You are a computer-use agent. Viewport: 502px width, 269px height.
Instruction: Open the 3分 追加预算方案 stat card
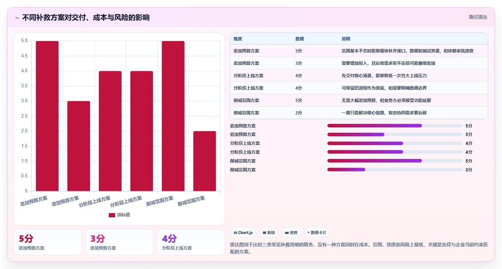119,242
